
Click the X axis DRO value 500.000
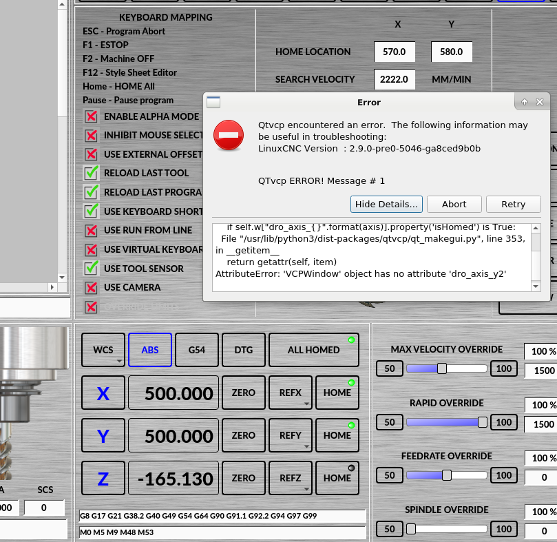[174, 393]
